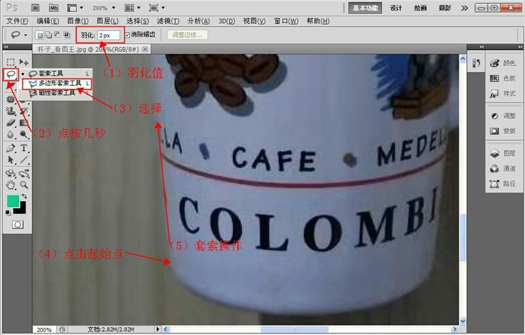This screenshot has width=525, height=335.
Task: Open the 滤镜(T) menu
Action: point(168,21)
